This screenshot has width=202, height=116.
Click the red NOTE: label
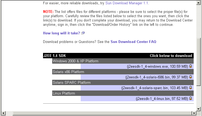(x=48, y=12)
